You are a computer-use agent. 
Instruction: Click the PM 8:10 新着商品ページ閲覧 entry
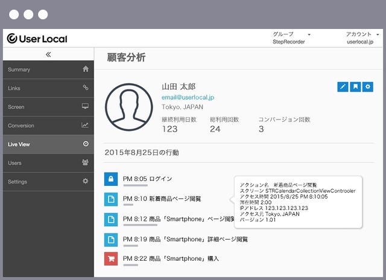point(162,199)
